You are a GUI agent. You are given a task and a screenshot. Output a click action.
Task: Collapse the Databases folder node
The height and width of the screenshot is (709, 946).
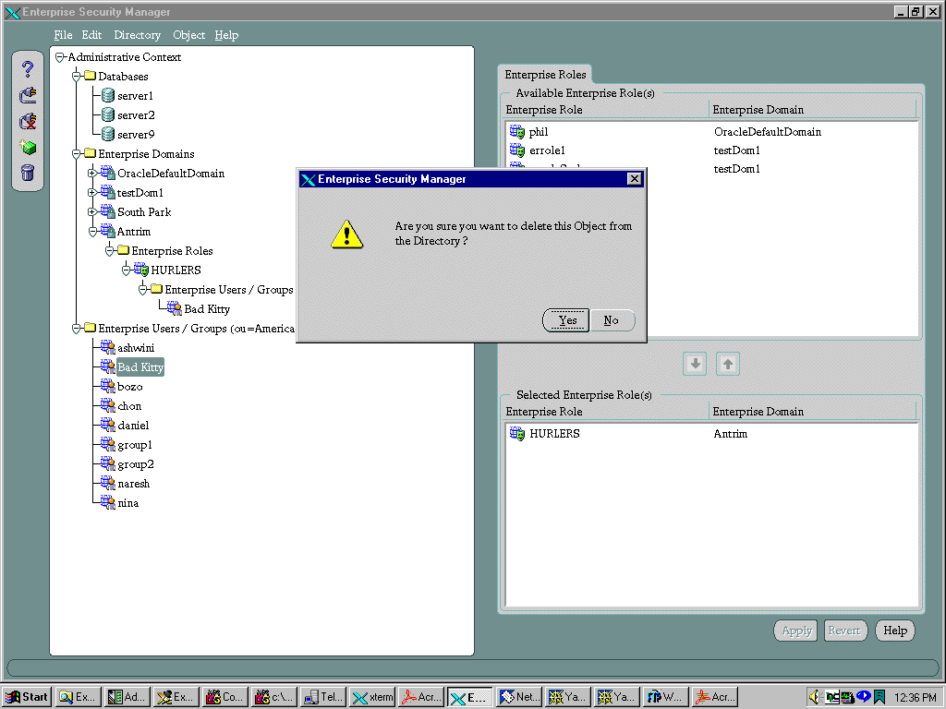[x=78, y=77]
